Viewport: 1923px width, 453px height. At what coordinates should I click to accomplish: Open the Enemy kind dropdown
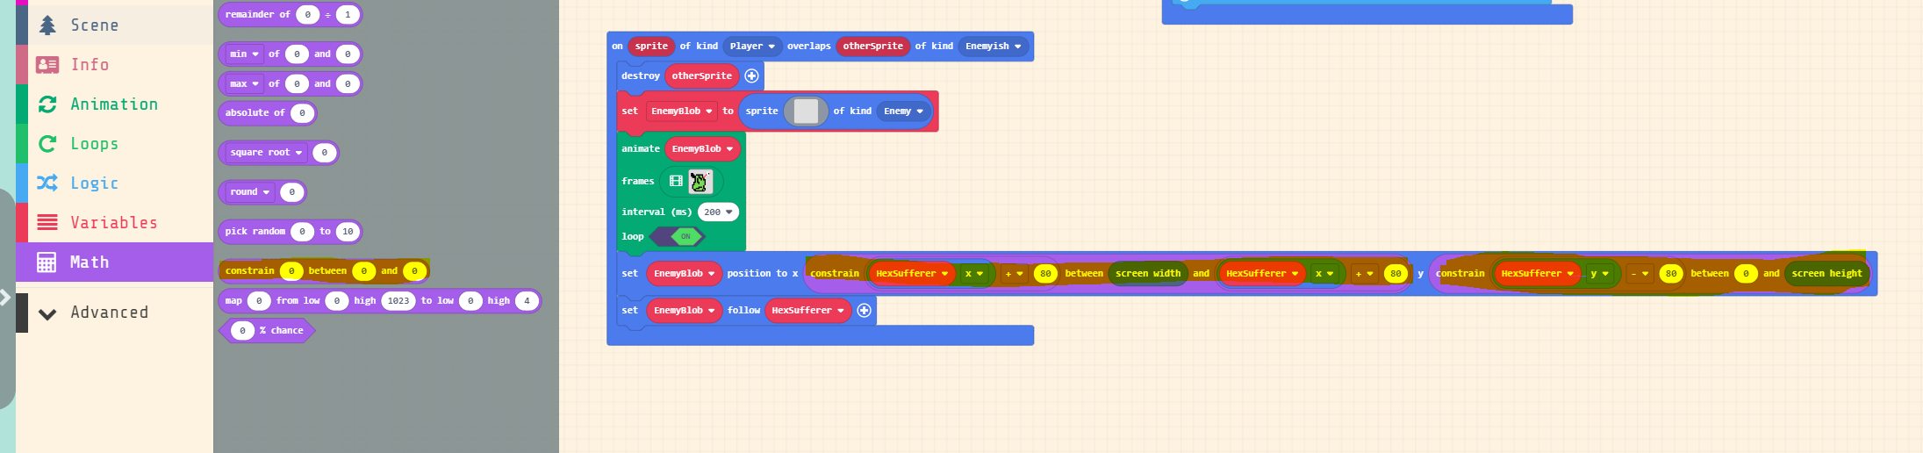point(903,111)
